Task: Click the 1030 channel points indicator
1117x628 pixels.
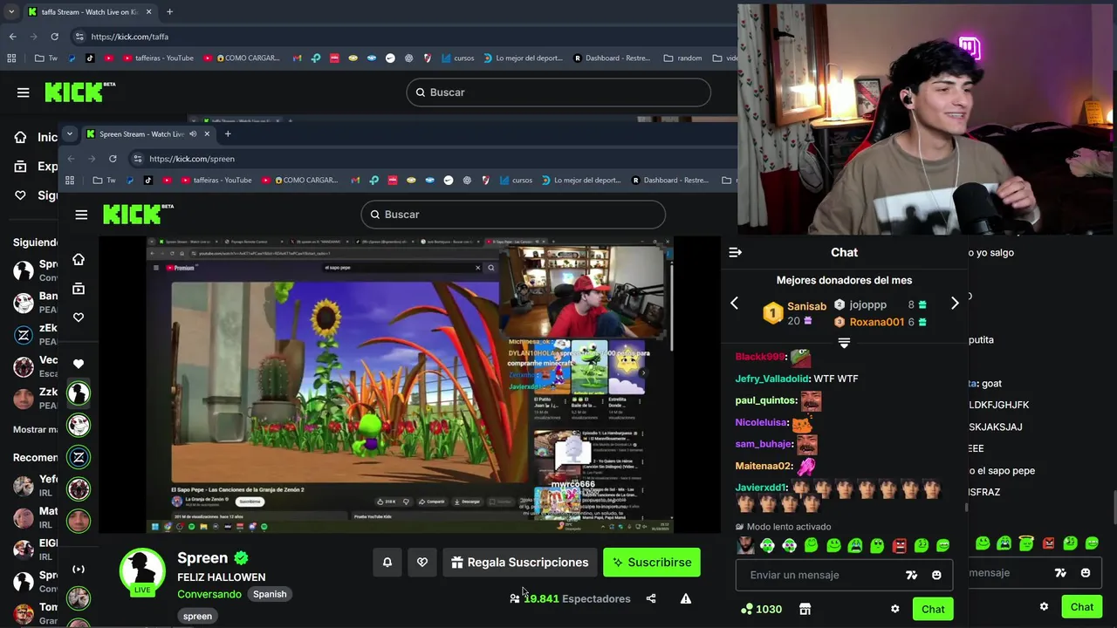Action: 761,609
